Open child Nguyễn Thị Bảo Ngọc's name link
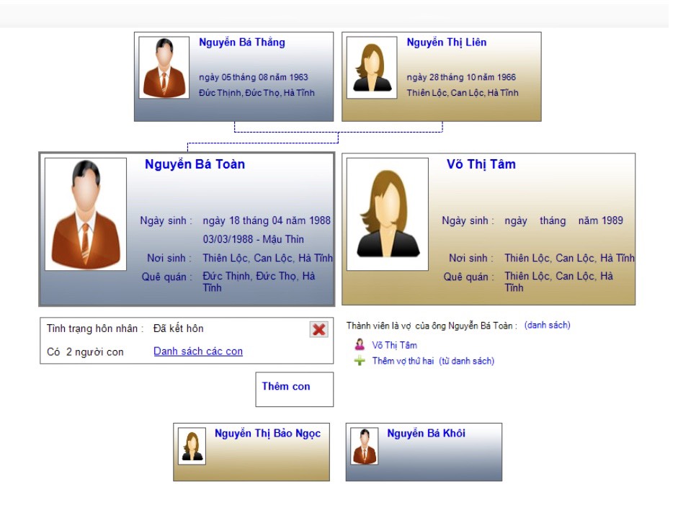This screenshot has width=678, height=528. (267, 434)
